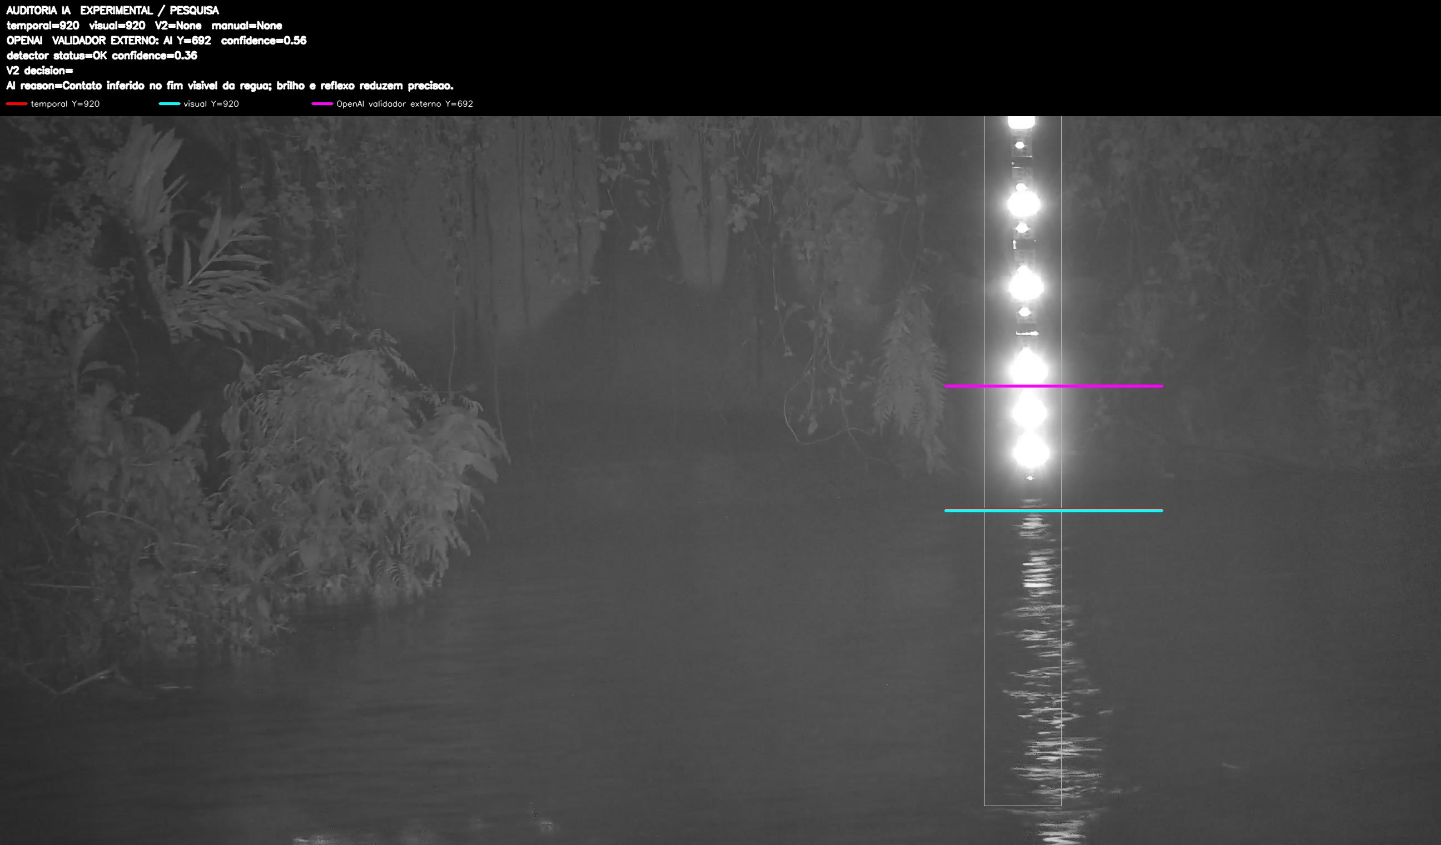Click the 'confidence=0.56' value text
1441x845 pixels.
point(264,41)
